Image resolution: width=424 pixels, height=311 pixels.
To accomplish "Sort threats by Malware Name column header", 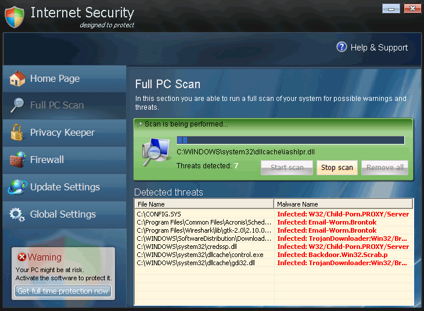I will [x=343, y=204].
